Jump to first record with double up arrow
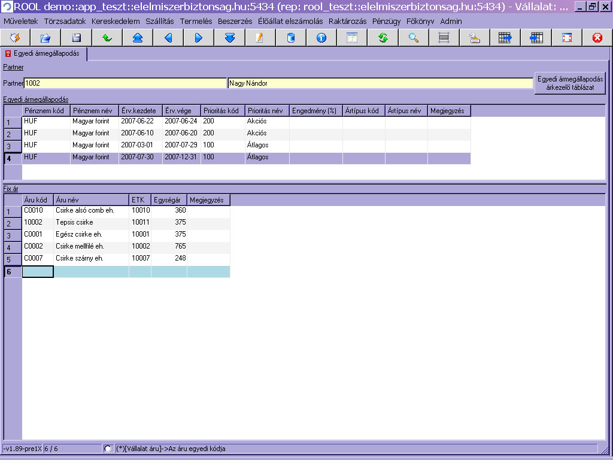This screenshot has width=613, height=460. [x=138, y=38]
